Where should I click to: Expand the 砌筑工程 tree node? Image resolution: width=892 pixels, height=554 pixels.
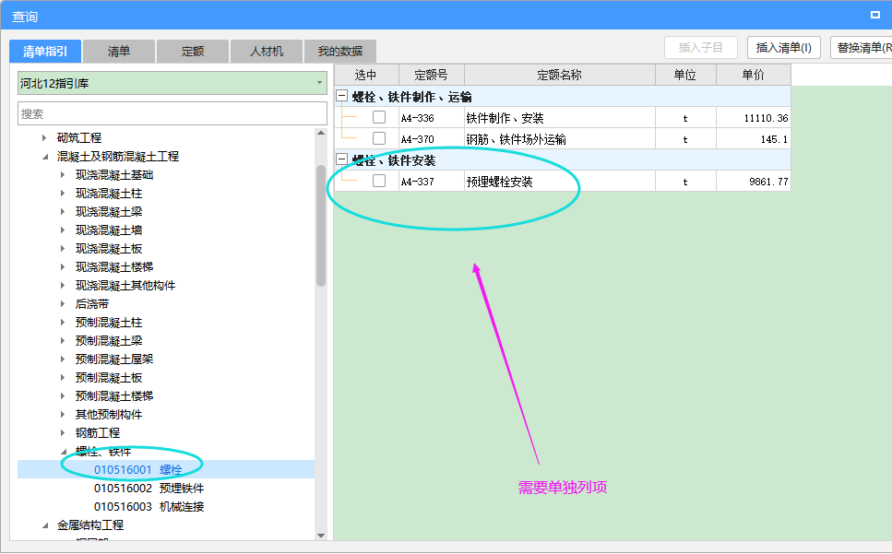(x=44, y=137)
